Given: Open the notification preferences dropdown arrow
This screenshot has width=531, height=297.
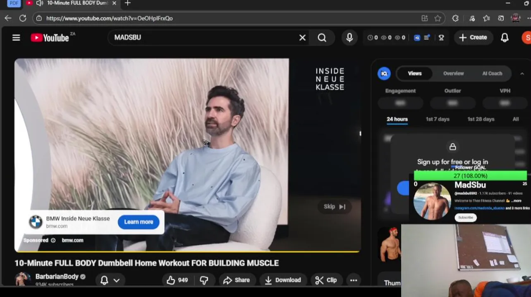Looking at the screenshot, I should tap(117, 280).
